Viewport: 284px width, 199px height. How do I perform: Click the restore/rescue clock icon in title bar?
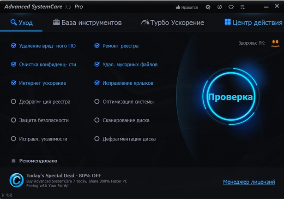[219, 7]
